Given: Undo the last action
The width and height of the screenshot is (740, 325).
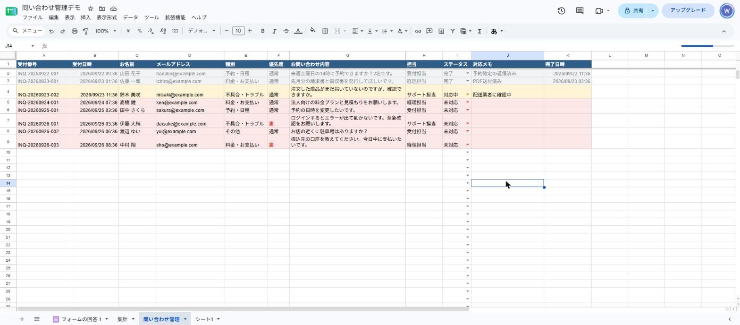Looking at the screenshot, I should click(51, 31).
